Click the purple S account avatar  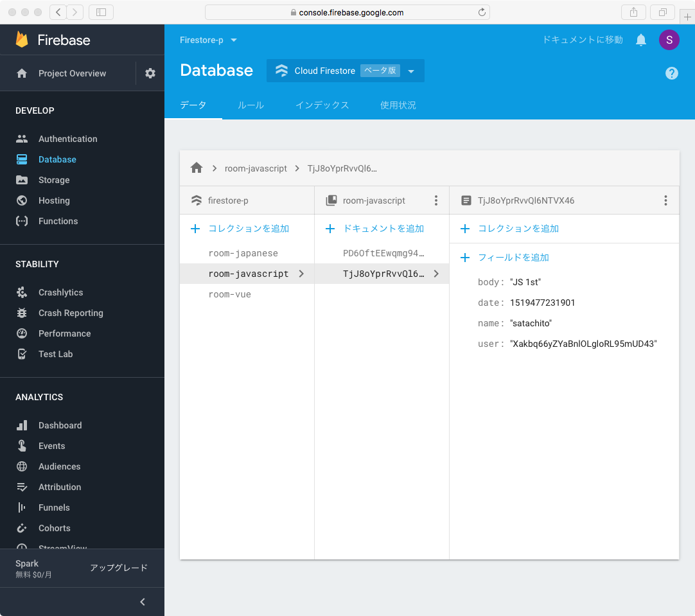point(669,40)
